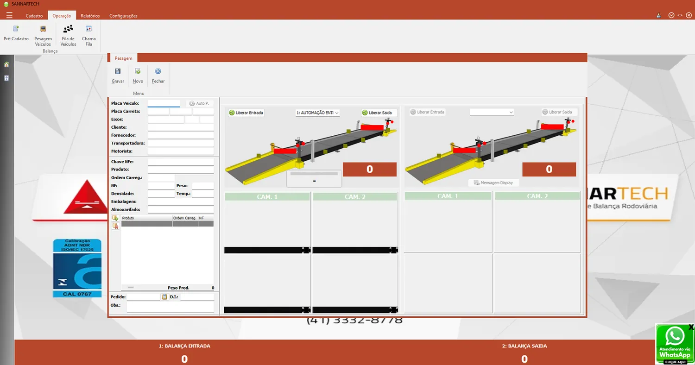Click the Auto P. button
This screenshot has width=695, height=365.
200,103
